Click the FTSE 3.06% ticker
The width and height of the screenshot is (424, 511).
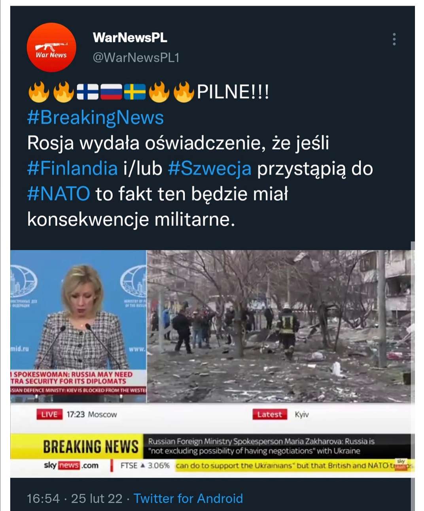[145, 465]
